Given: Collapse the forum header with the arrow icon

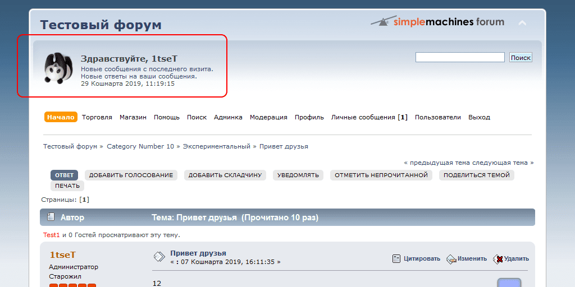Looking at the screenshot, I should tap(522, 23).
